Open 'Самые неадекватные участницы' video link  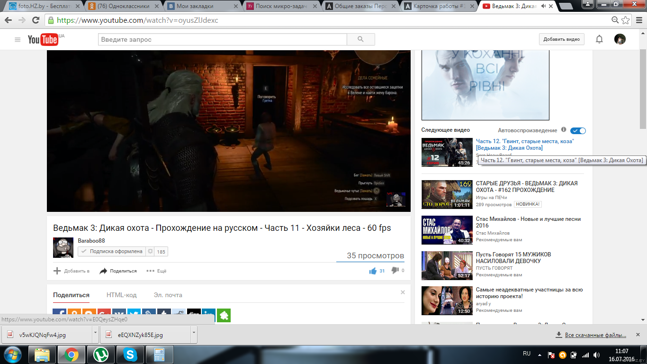(x=529, y=293)
